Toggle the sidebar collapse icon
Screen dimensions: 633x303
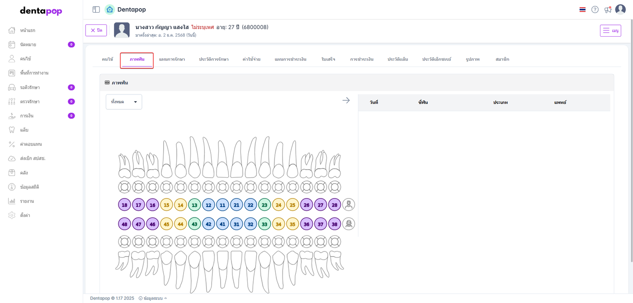pos(96,9)
